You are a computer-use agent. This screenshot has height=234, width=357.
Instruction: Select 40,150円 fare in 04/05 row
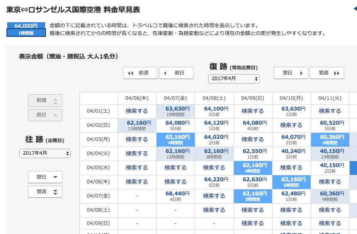pyautogui.click(x=330, y=168)
